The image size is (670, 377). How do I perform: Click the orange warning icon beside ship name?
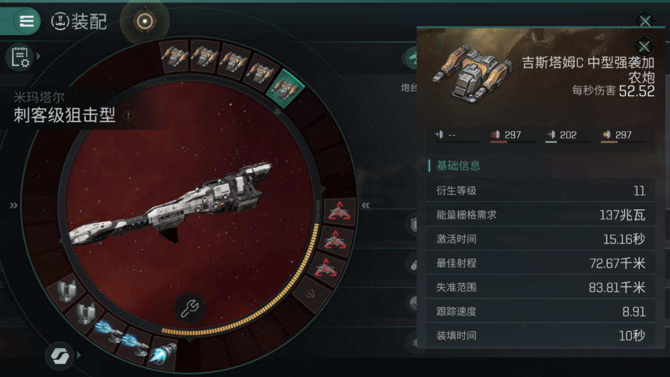point(128,115)
